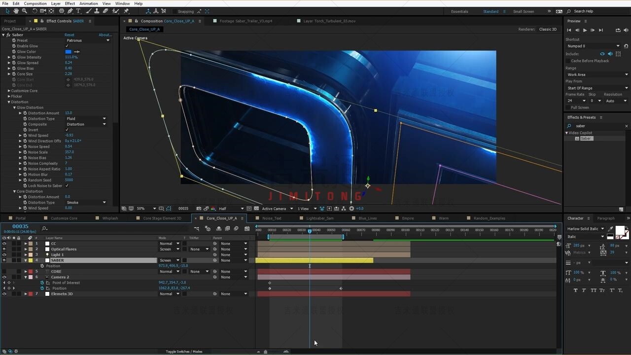Image resolution: width=631 pixels, height=355 pixels.
Task: Hide the CC layer with its eye icon
Action: coord(4,244)
